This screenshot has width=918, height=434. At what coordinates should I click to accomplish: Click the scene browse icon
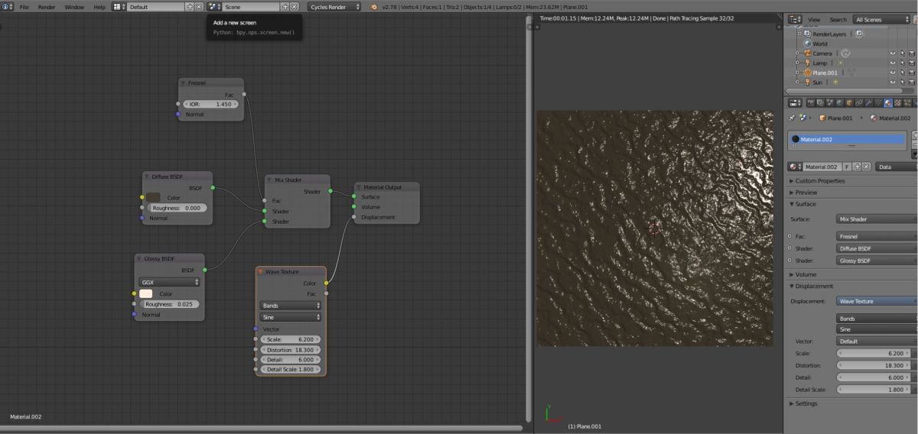pyautogui.click(x=215, y=6)
